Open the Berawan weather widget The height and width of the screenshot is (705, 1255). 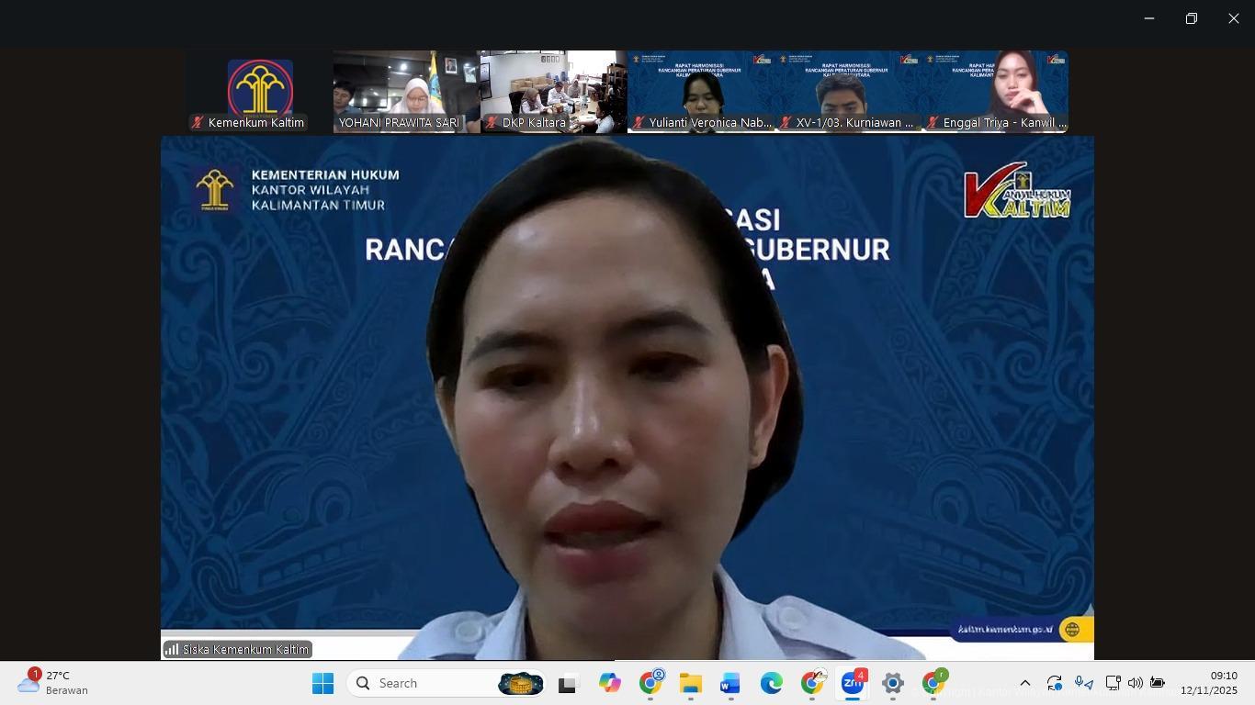point(55,683)
